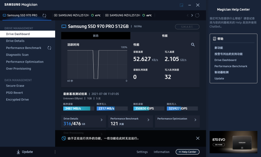Open Performance Benchmark help link

pyautogui.click(x=231, y=66)
